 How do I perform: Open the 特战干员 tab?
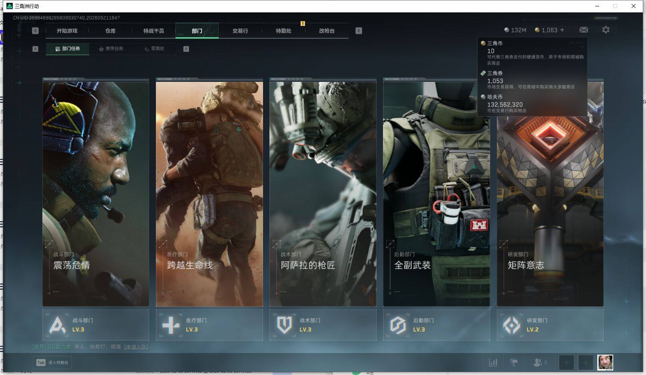pyautogui.click(x=154, y=31)
